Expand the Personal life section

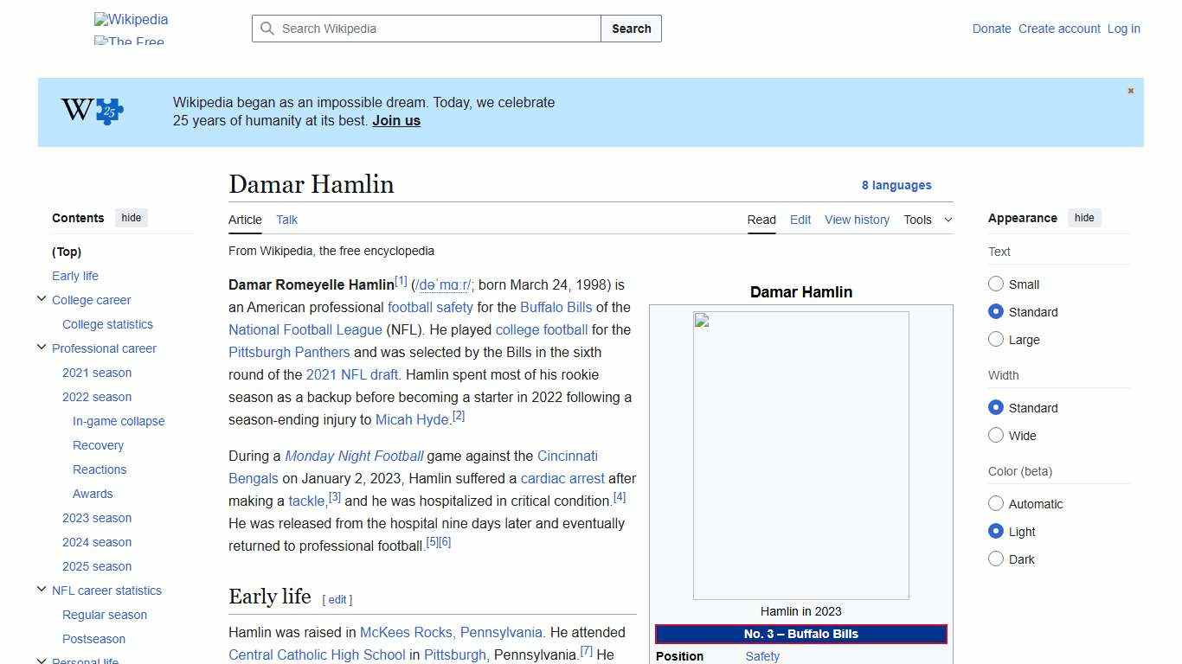coord(42,660)
